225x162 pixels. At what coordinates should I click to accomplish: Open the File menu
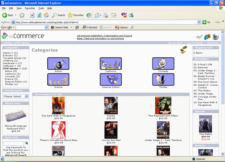(x=4, y=8)
